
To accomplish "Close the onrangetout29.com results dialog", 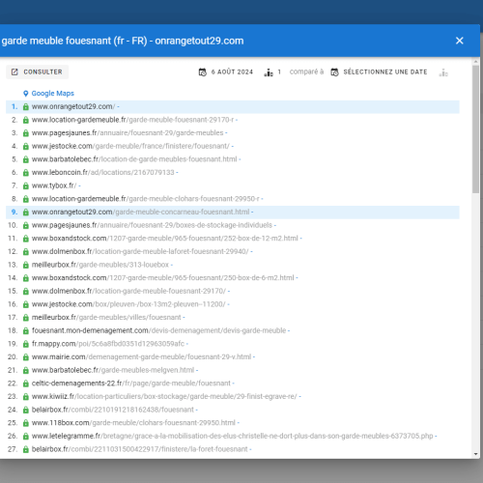I will 459,41.
